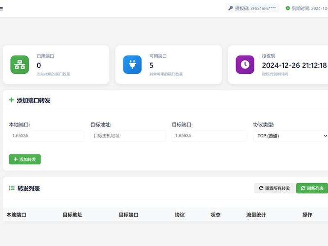The image size is (328, 246).
Task: Focus the 本地端口 input field
Action: tap(46, 136)
